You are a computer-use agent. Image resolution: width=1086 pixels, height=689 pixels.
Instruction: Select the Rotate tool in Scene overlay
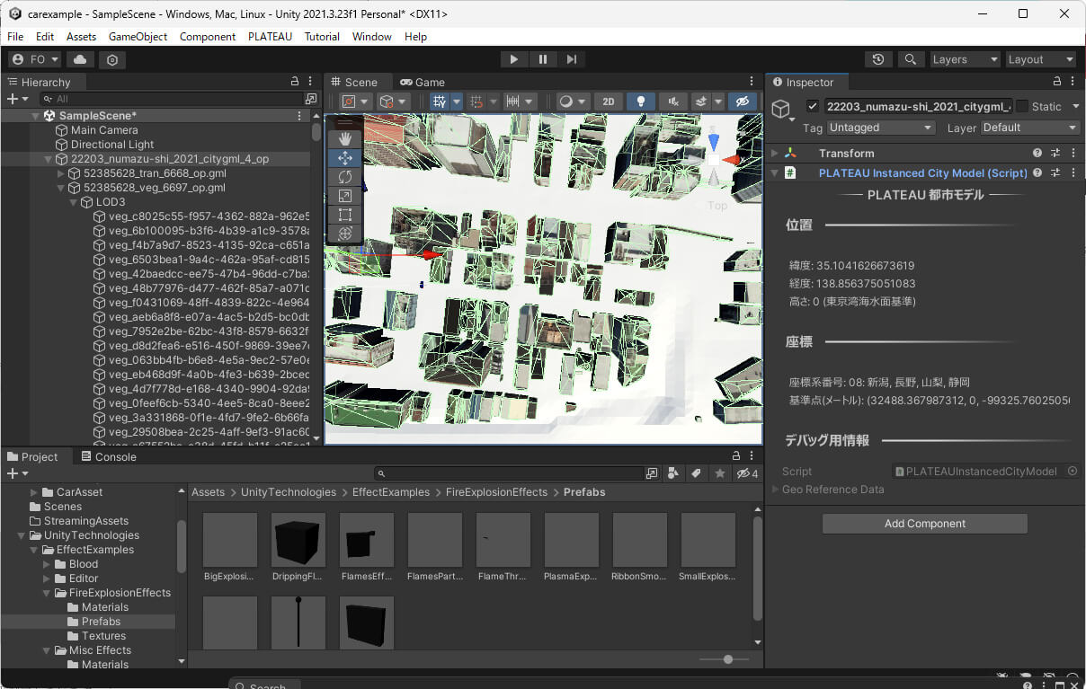coord(345,177)
